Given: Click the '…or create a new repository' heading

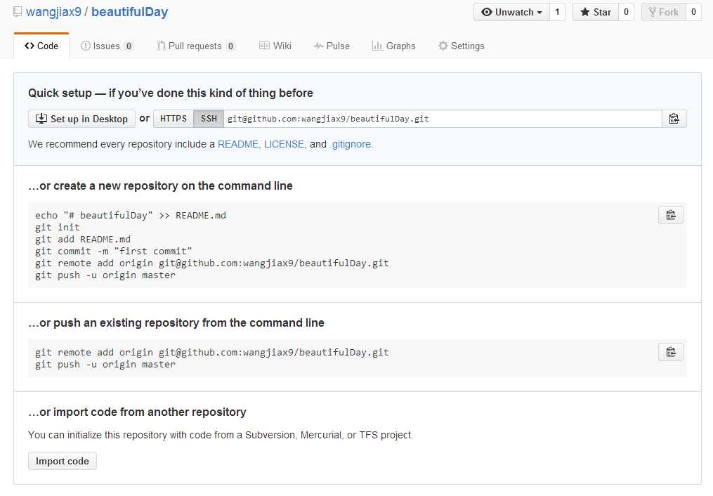Looking at the screenshot, I should coord(161,186).
